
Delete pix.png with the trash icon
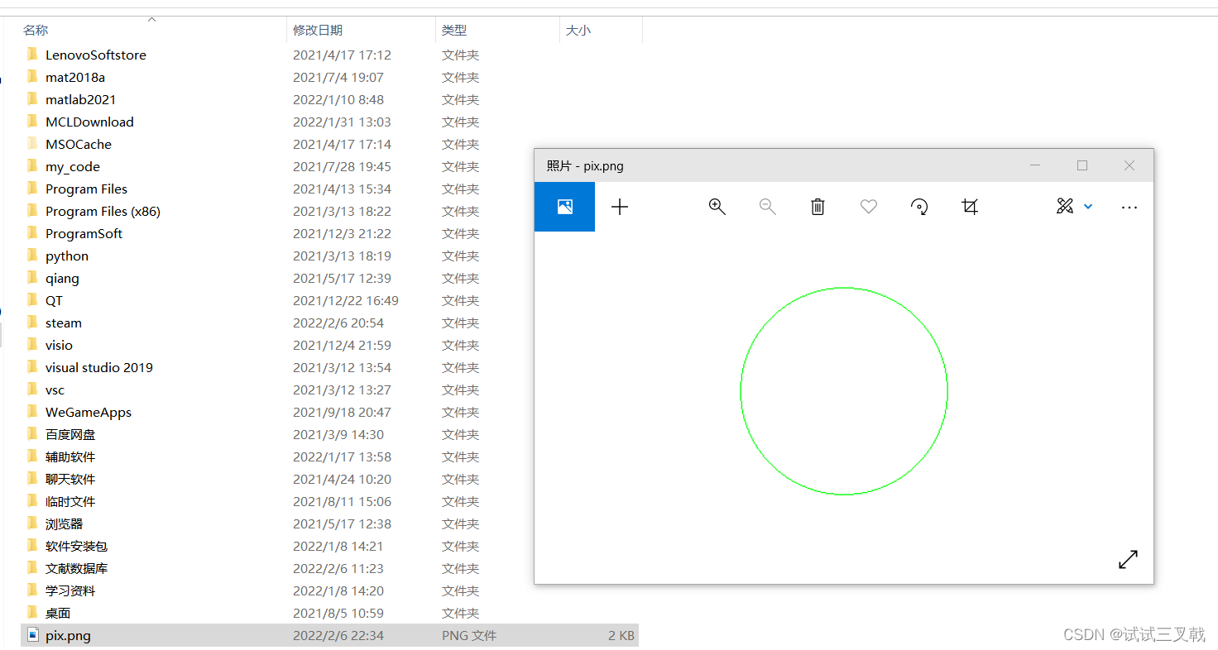[x=818, y=207]
